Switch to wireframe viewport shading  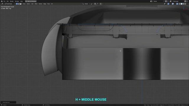pos(180,4)
